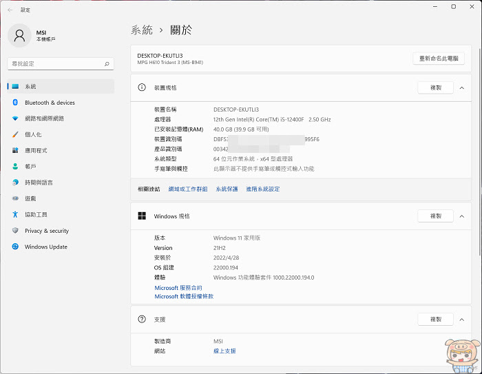The height and width of the screenshot is (374, 482).
Task: Click the manufacturer value MSI under 製造商
Action: coord(218,341)
